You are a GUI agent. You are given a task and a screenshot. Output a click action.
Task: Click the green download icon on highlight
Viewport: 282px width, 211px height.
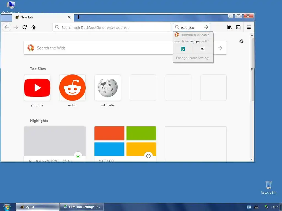pyautogui.click(x=78, y=156)
